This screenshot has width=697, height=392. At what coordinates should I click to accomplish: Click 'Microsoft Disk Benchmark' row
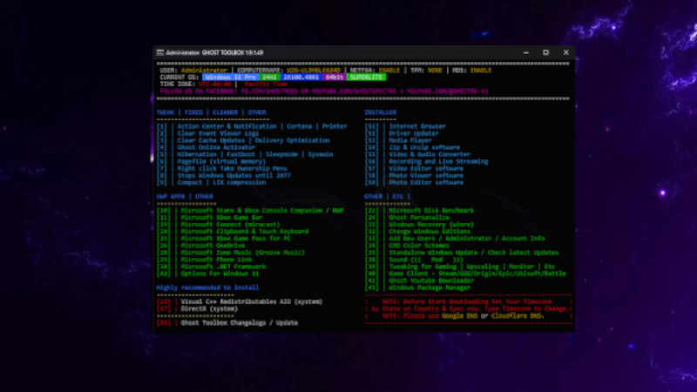[x=420, y=211]
